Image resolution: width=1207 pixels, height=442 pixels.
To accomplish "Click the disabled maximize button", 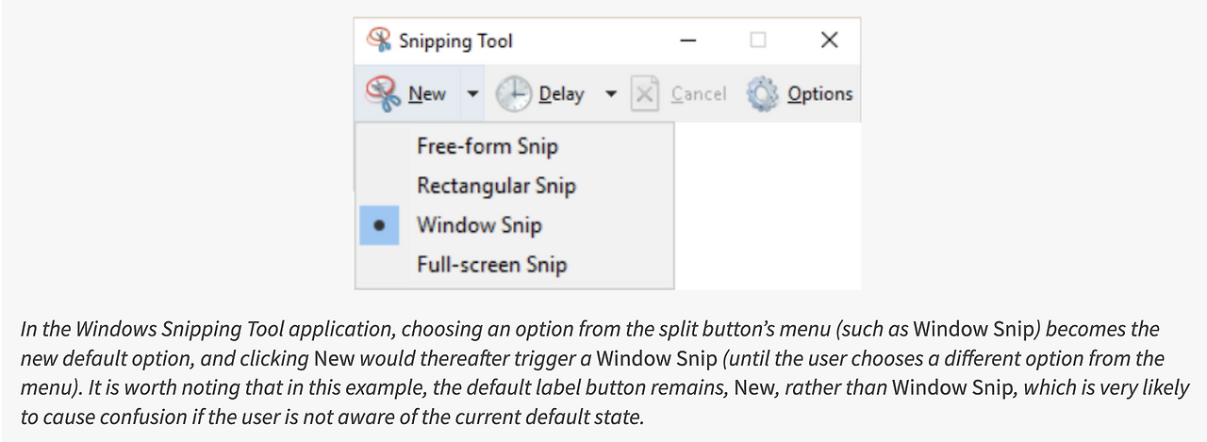I will point(758,40).
